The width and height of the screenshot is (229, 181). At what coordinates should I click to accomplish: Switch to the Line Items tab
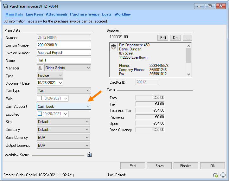click(x=34, y=14)
